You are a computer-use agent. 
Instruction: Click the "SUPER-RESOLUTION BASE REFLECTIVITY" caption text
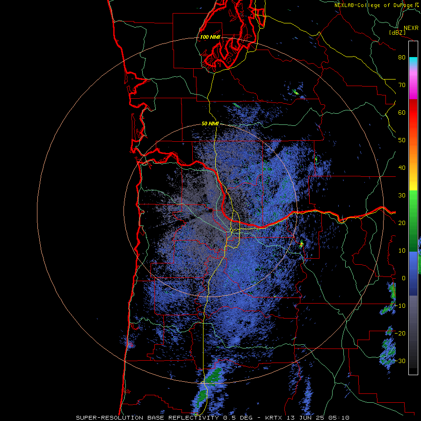point(147,418)
